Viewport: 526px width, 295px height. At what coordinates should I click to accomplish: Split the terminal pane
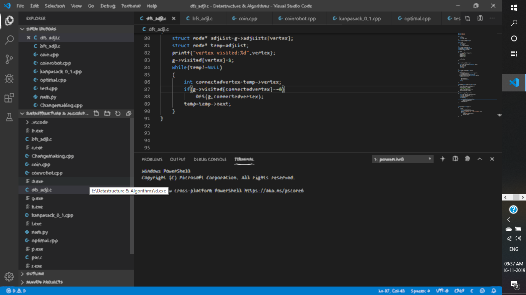click(x=455, y=159)
